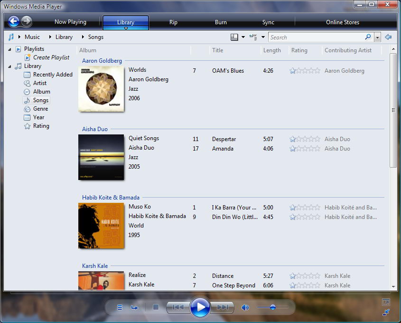Image resolution: width=401 pixels, height=323 pixels.
Task: Click the Habib Koite & Bamada group link
Action: 111,197
